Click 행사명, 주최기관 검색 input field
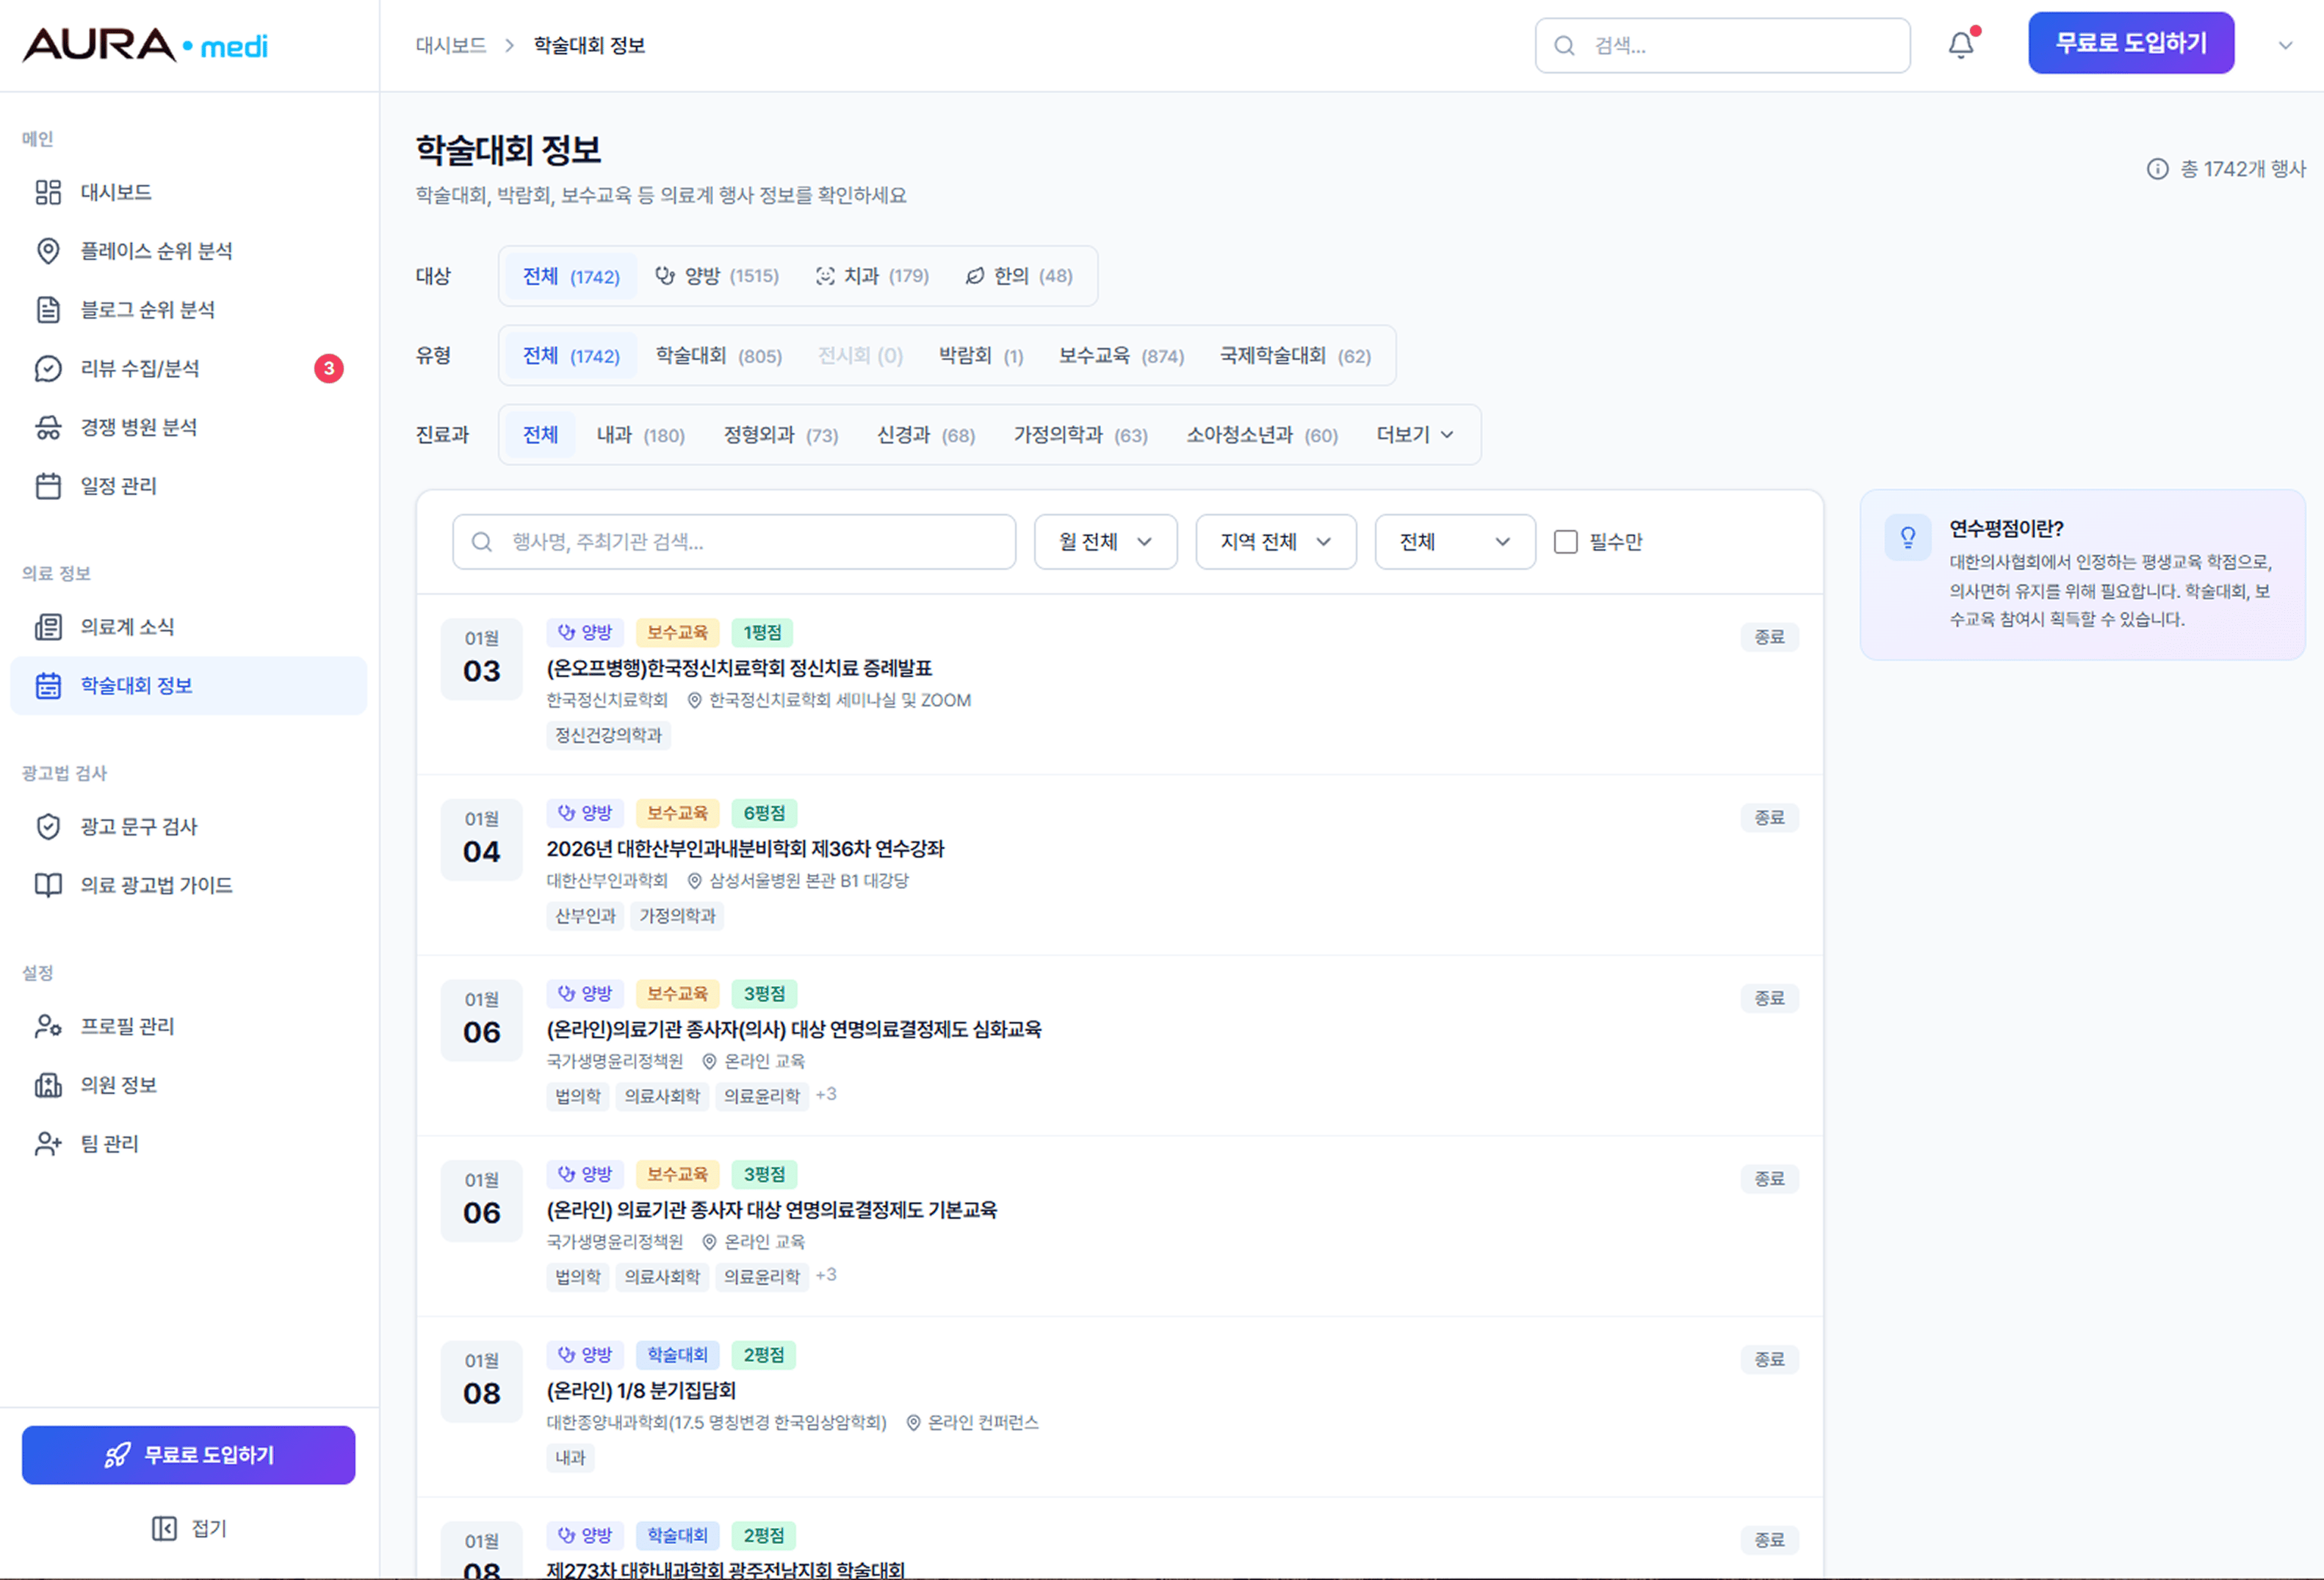The width and height of the screenshot is (2324, 1580). 734,542
